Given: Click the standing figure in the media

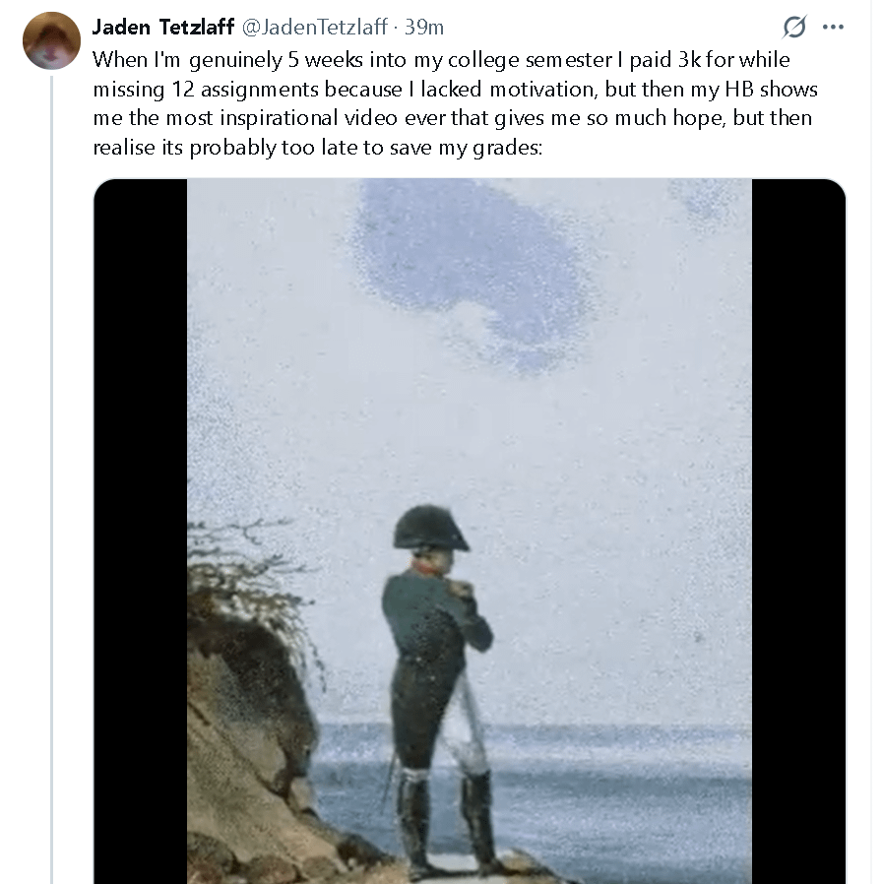Looking at the screenshot, I should [436, 669].
